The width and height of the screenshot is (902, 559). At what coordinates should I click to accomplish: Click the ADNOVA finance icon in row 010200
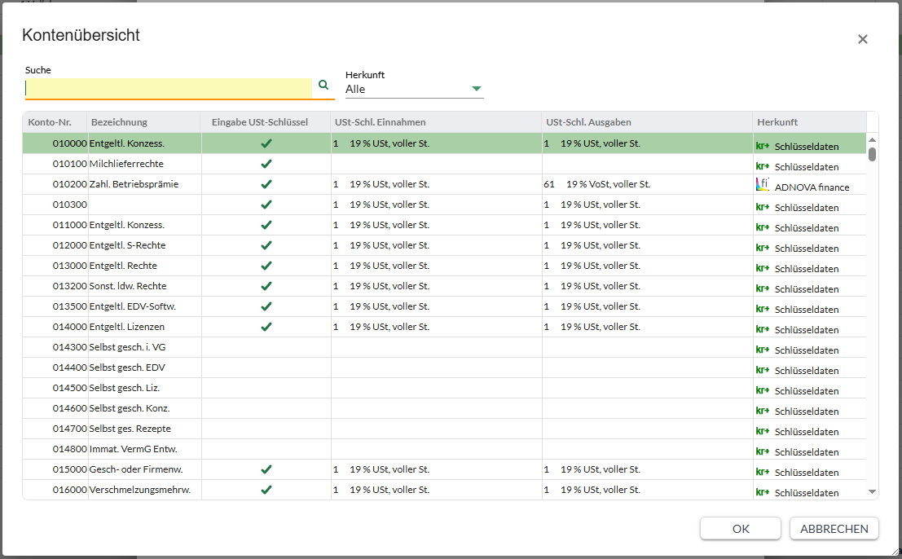(x=762, y=185)
